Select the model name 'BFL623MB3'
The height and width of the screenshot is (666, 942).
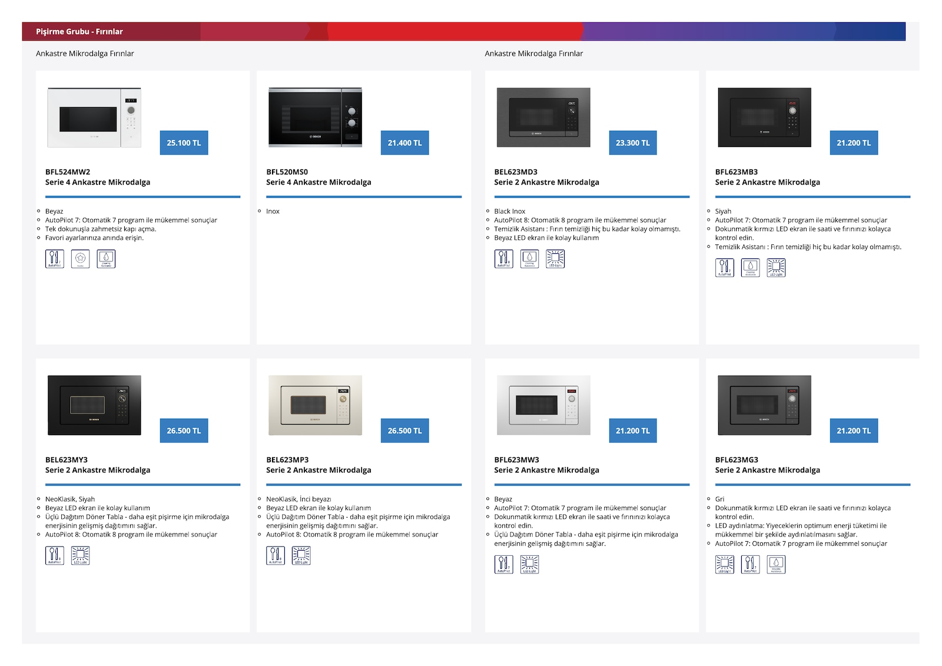(737, 172)
